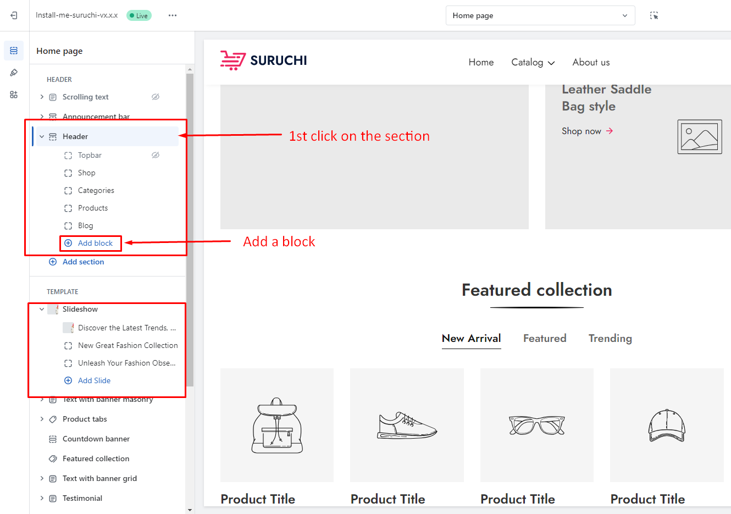Click the Text with banner grid icon
Image resolution: width=731 pixels, height=514 pixels.
[53, 479]
